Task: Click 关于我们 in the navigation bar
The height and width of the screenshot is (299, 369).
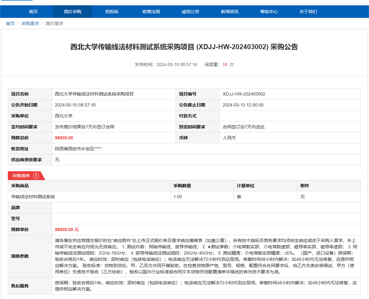Action: 308,12
